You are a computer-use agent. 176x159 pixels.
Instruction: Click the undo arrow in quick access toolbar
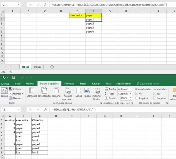(x=4, y=77)
